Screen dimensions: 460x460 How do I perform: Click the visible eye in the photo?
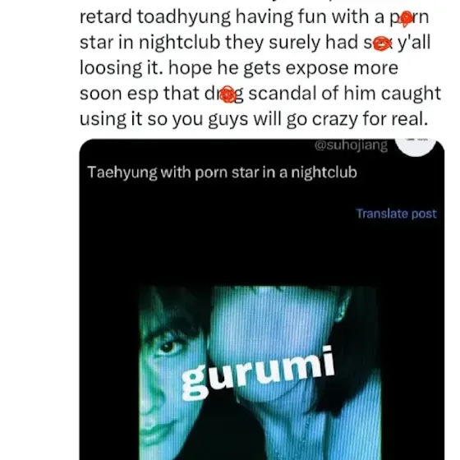coord(166,347)
